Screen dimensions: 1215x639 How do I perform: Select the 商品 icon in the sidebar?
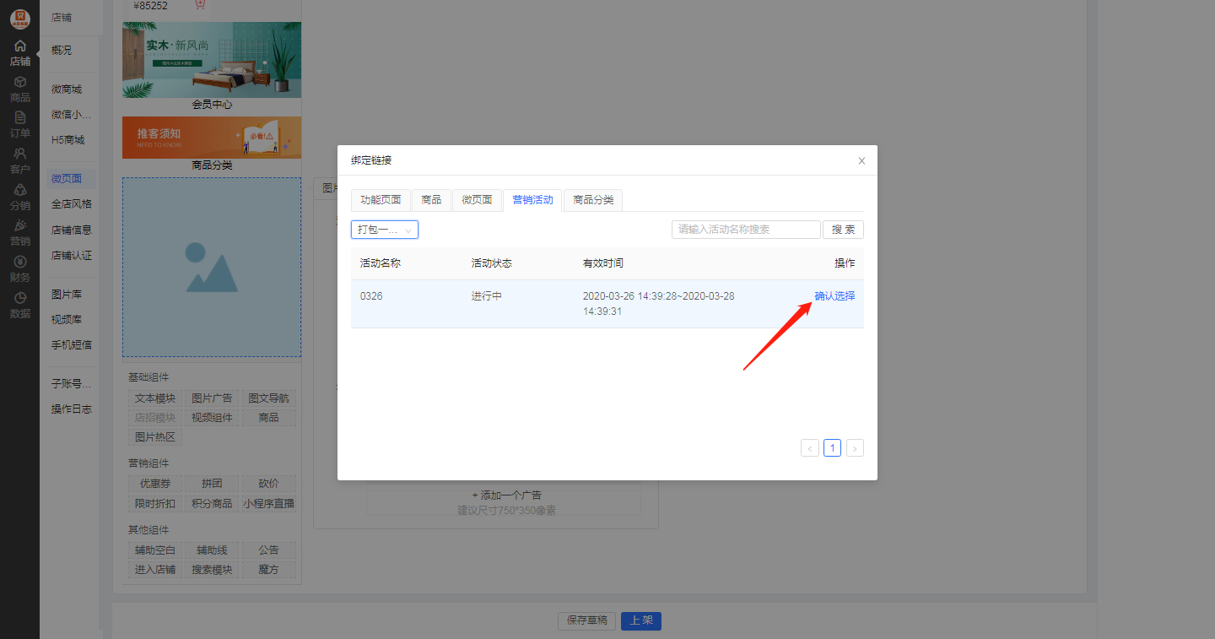click(x=19, y=89)
